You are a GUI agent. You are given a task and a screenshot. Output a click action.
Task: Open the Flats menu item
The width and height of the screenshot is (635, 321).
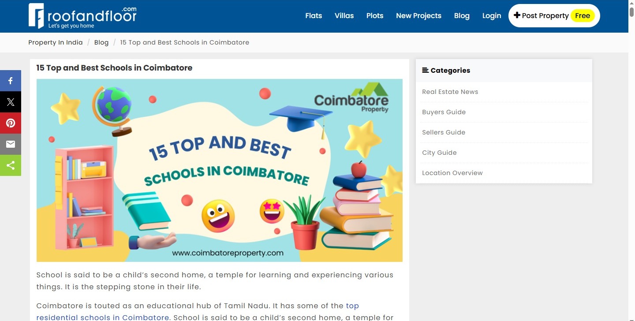(314, 15)
